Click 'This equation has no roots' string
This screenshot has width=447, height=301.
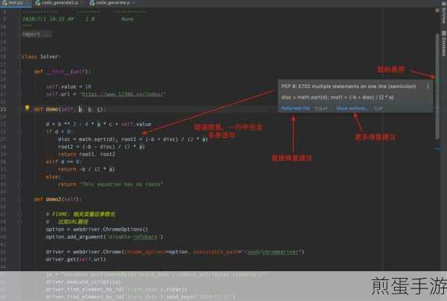(121, 185)
